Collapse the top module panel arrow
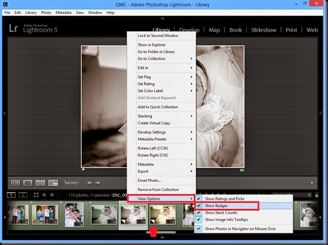This screenshot has height=245, width=328. (163, 19)
